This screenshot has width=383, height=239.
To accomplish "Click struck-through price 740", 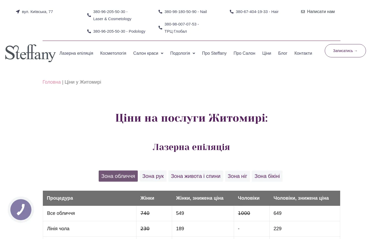I will coord(145,213).
